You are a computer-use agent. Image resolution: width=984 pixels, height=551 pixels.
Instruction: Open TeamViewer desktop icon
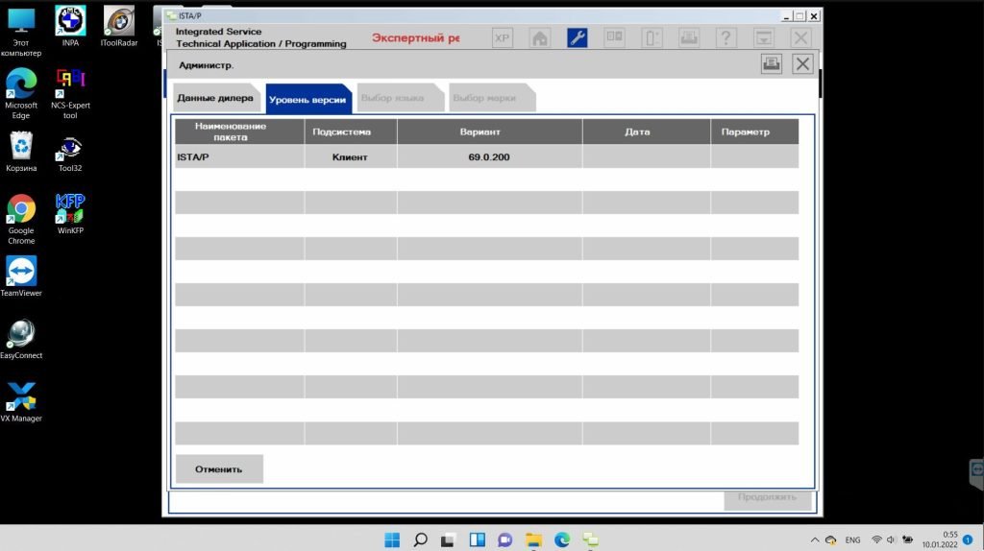(21, 276)
